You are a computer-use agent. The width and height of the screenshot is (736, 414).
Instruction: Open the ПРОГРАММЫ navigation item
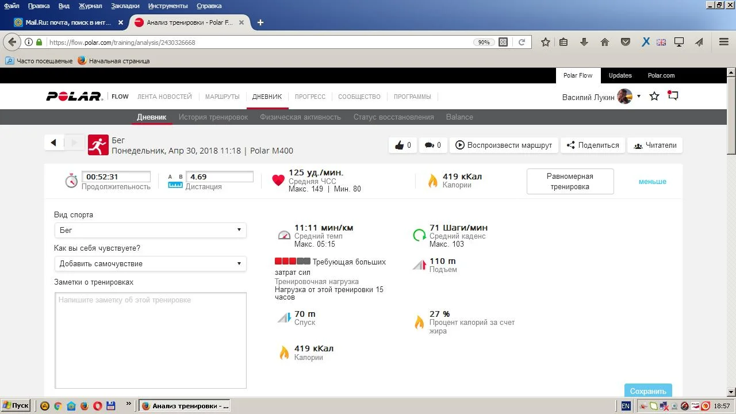pos(412,97)
